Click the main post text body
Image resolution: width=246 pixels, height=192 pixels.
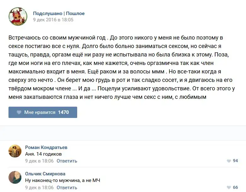click(121, 67)
